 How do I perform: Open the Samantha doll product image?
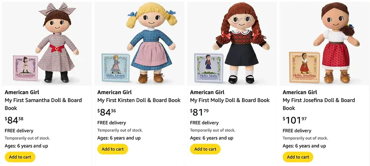47,43
